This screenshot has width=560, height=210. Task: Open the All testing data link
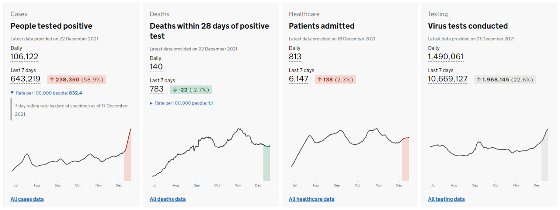coord(446,199)
